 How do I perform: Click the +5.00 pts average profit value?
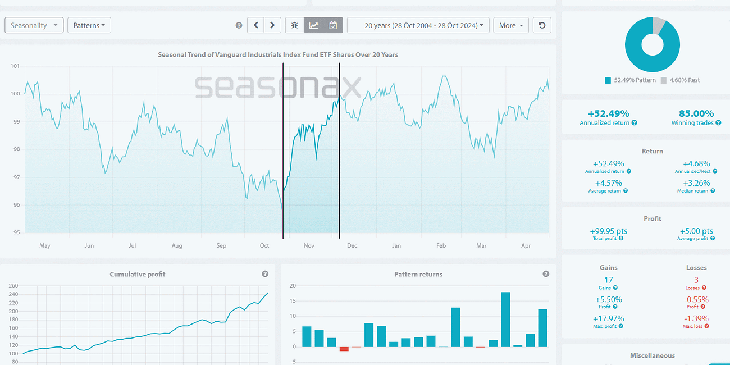[696, 231]
